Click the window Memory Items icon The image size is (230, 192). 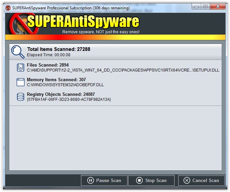coord(20,82)
